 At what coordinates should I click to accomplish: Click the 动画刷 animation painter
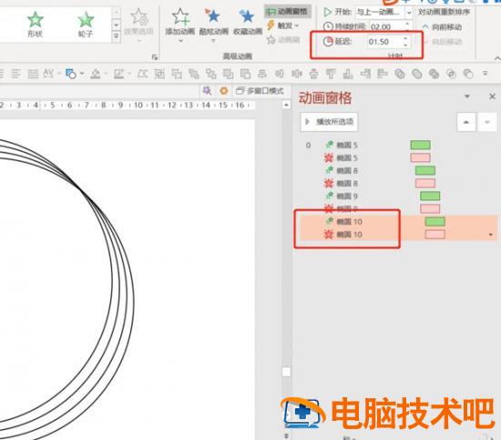tap(283, 40)
